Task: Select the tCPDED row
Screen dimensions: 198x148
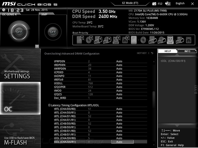Action: tap(101, 72)
